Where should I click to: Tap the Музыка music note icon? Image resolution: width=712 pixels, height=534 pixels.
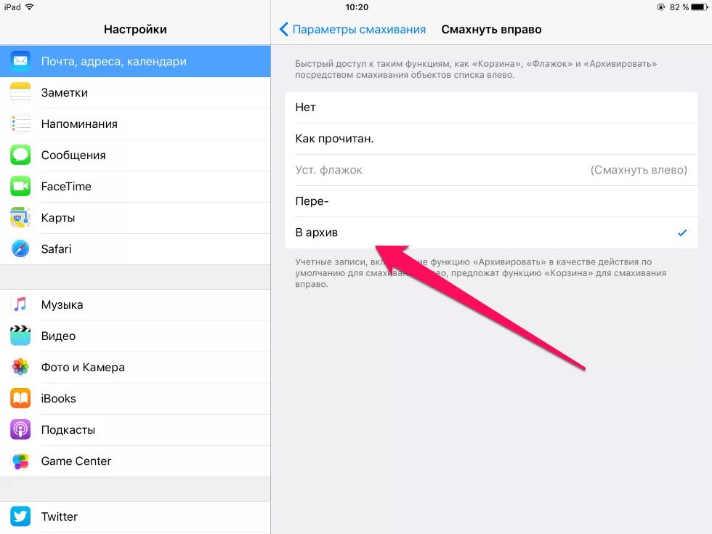coord(20,304)
